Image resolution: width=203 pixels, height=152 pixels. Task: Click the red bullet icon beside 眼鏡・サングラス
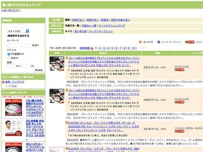click(x=3, y=82)
